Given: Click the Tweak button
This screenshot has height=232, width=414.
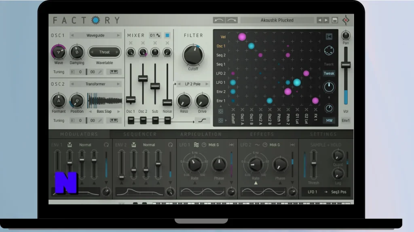Looking at the screenshot, I should click(329, 73).
